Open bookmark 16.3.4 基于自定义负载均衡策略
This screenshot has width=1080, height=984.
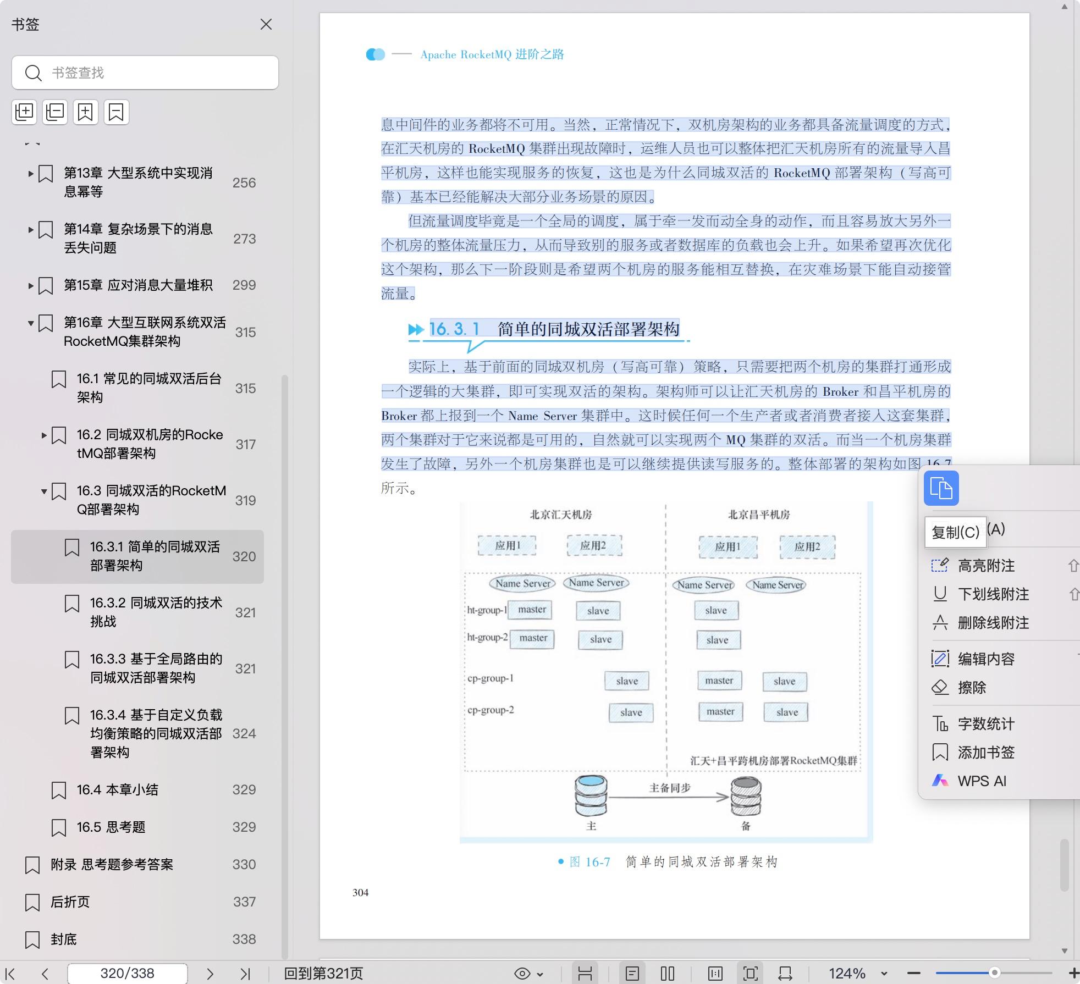coord(156,733)
